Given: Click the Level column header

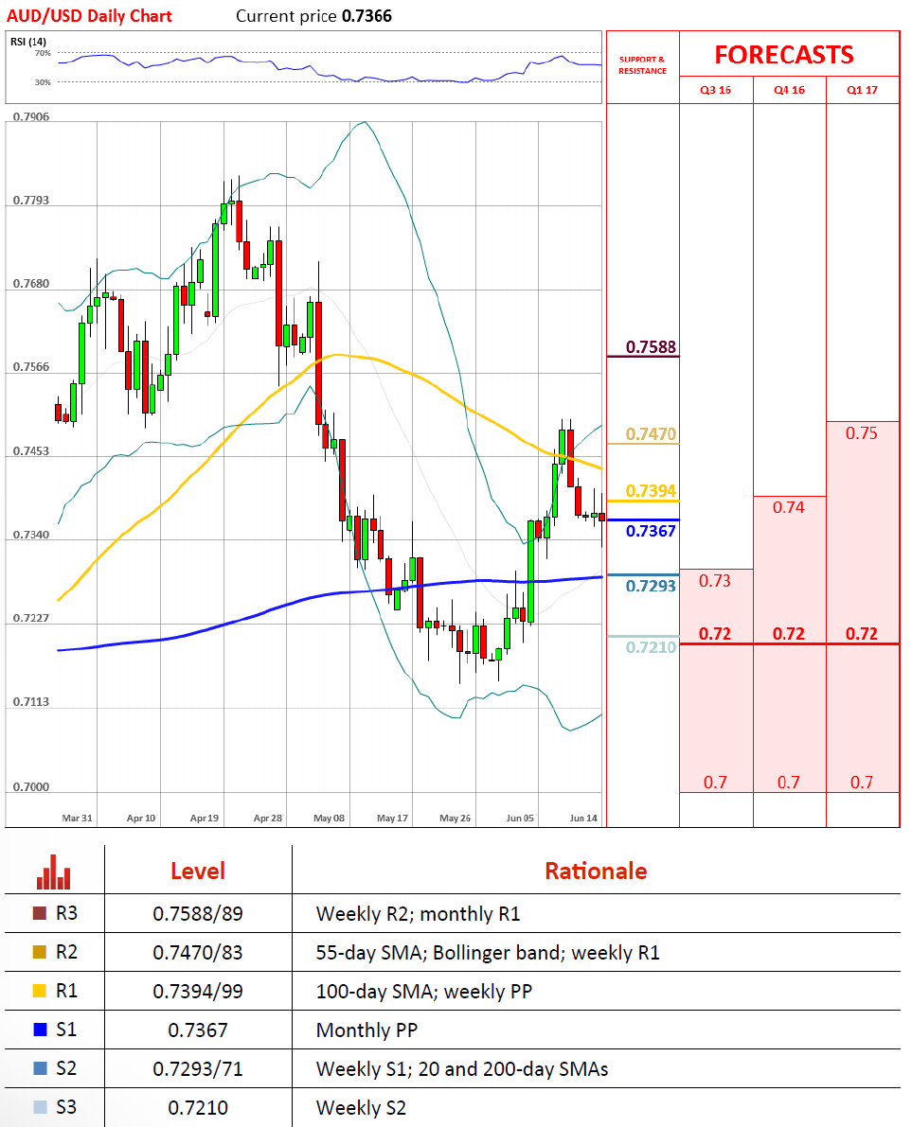Looking at the screenshot, I should click(198, 872).
